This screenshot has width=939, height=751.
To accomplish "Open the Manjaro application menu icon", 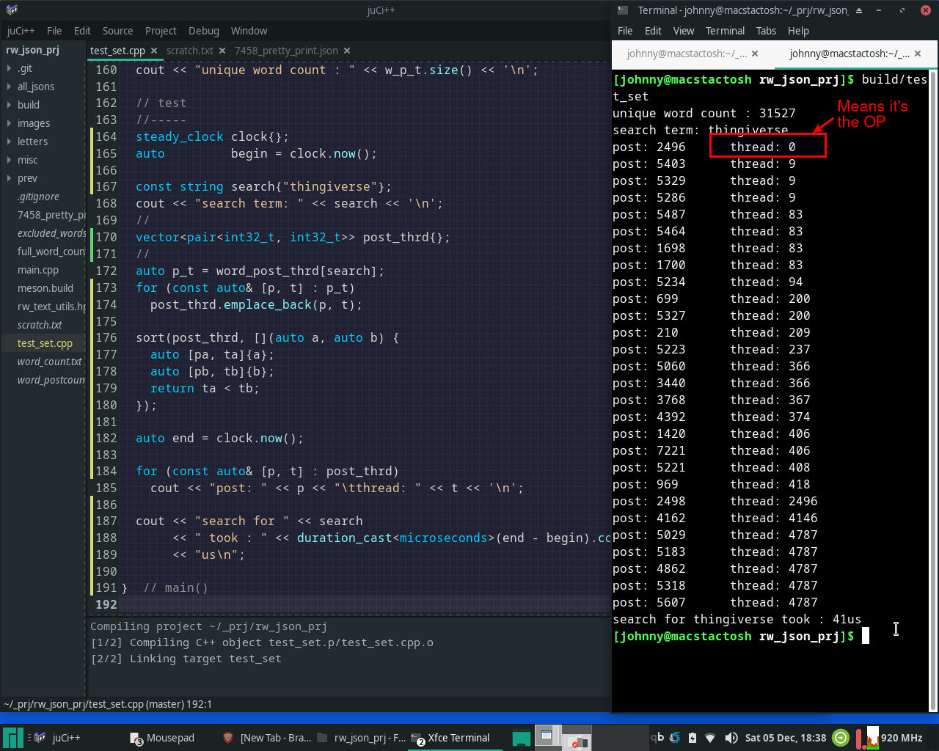I will [13, 738].
